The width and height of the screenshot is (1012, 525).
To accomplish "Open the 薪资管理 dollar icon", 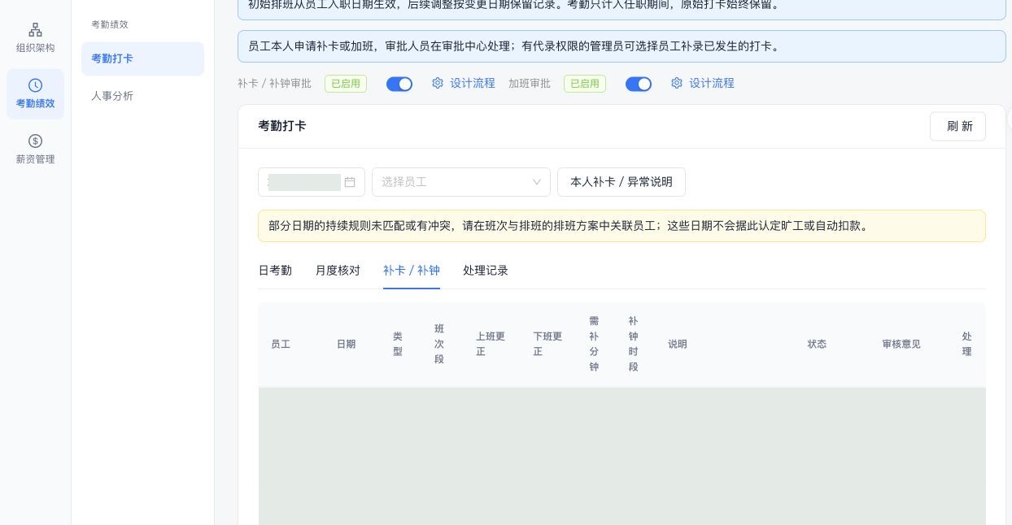I will (35, 141).
